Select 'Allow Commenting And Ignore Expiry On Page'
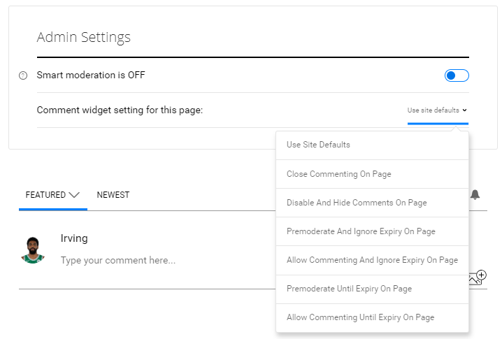 point(372,260)
